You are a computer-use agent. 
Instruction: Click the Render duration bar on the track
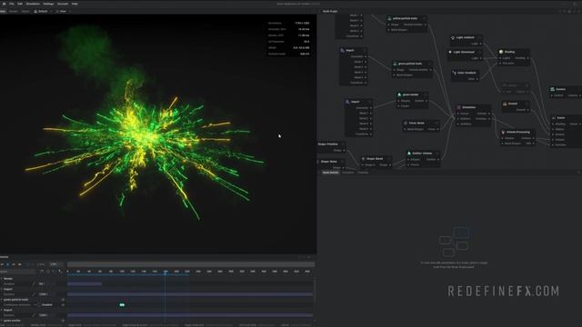pos(85,284)
